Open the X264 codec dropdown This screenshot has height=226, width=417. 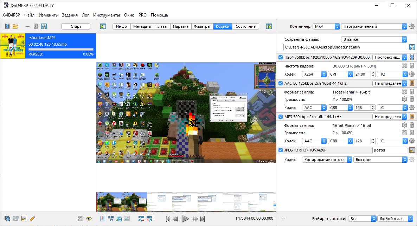(314, 74)
